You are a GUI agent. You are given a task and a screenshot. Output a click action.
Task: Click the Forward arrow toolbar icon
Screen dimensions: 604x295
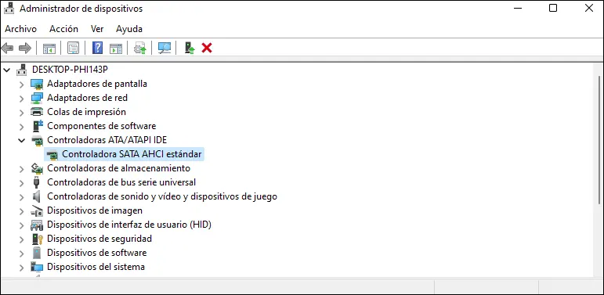pos(25,48)
